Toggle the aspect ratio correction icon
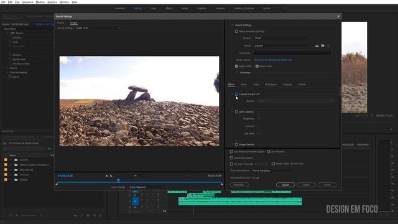The width and height of the screenshot is (398, 224). (x=187, y=175)
